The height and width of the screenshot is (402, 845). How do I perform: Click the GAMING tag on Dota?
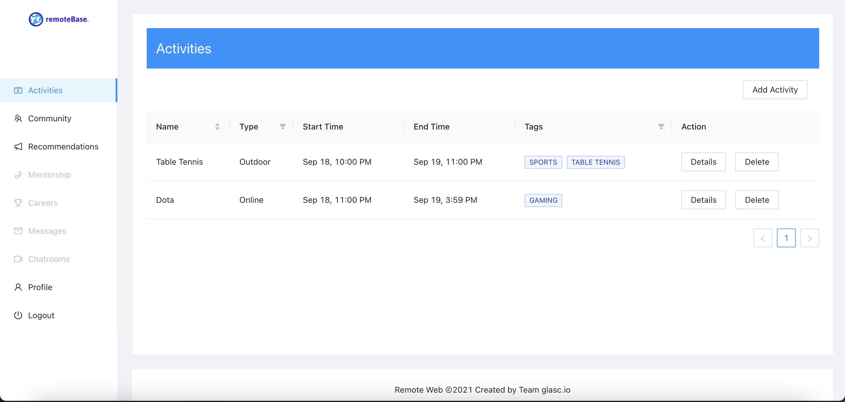tap(543, 200)
